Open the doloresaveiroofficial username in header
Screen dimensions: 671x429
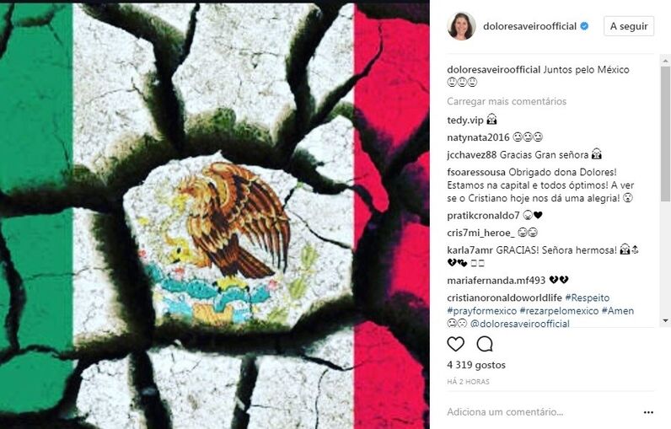coord(529,26)
